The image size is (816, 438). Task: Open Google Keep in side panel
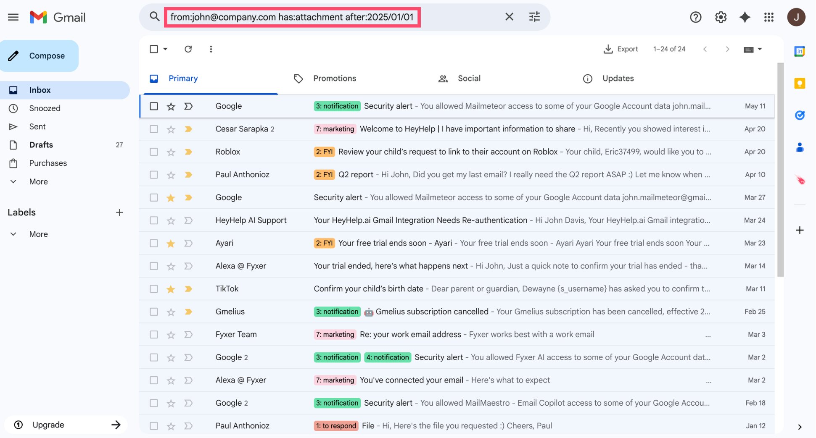pos(800,83)
